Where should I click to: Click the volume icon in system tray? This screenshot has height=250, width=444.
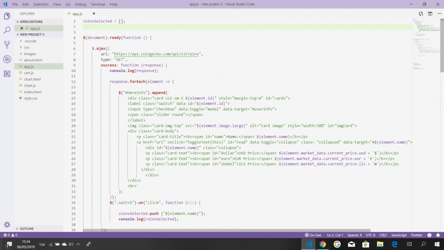(x=71, y=244)
